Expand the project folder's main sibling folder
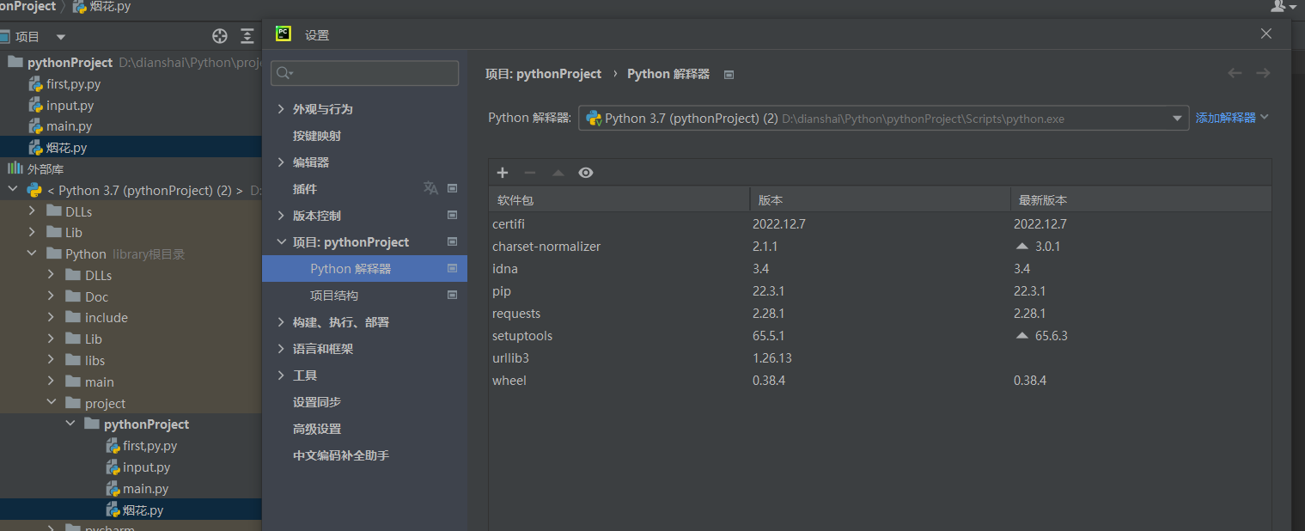1305x531 pixels. tap(52, 381)
